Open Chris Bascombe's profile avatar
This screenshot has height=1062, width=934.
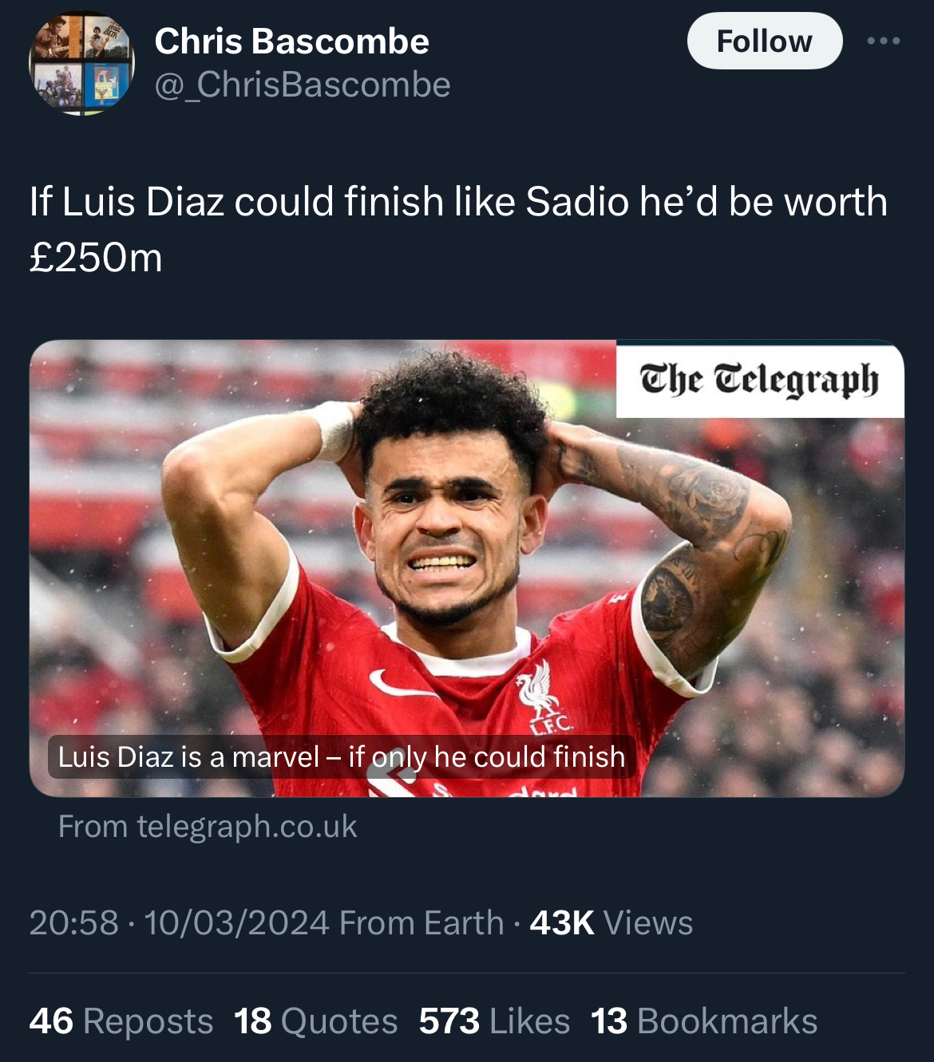click(82, 63)
